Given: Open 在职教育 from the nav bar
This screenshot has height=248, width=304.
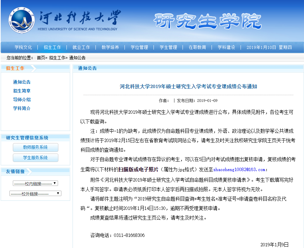Looking at the screenshot, I should [x=197, y=47].
